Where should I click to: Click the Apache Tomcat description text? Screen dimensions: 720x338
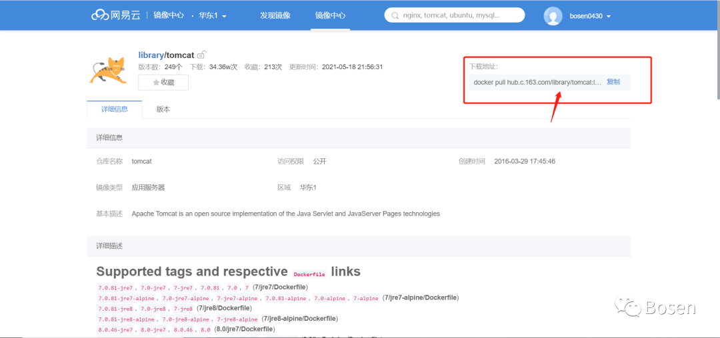pyautogui.click(x=285, y=214)
